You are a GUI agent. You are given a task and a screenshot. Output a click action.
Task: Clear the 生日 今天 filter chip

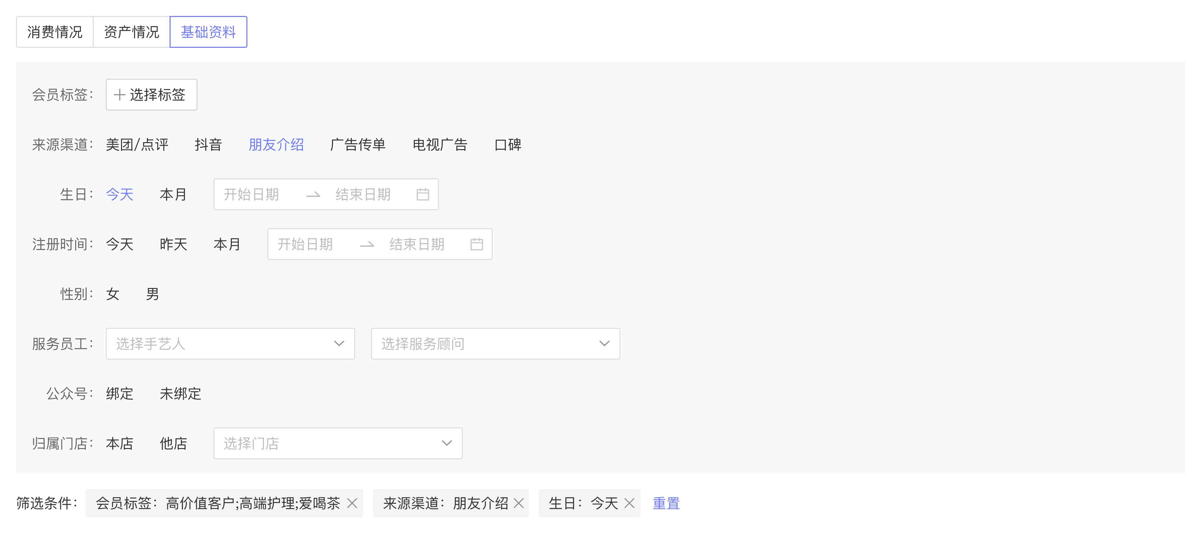pyautogui.click(x=629, y=503)
